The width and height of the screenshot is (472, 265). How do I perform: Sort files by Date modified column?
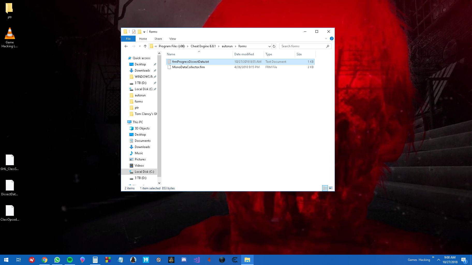point(244,54)
